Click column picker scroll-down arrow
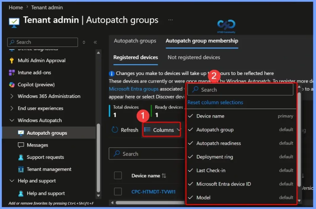This screenshot has width=316, height=209. 299,201
